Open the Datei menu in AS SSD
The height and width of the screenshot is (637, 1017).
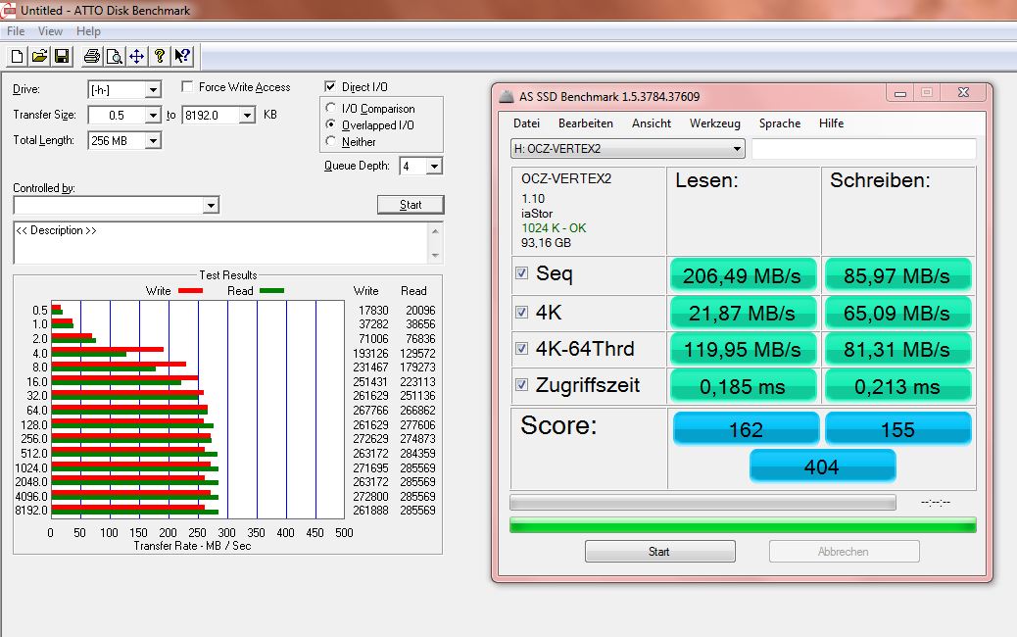[x=526, y=123]
